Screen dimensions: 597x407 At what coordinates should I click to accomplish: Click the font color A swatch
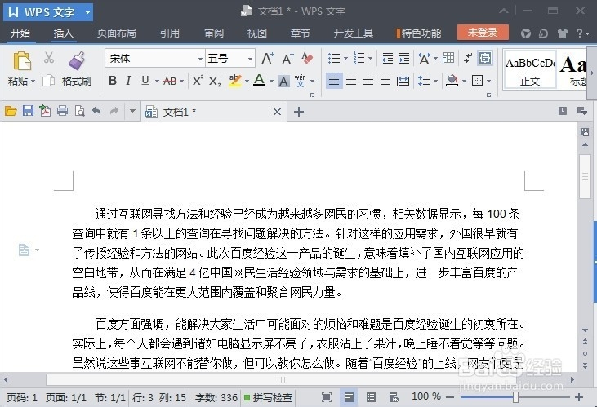(x=259, y=81)
